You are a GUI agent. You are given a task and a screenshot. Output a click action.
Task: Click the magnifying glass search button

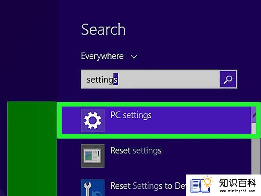tap(228, 79)
